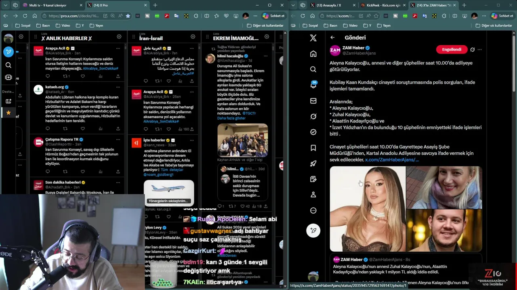Refresh the page in left browser window
The width and height of the screenshot is (517, 290).
click(25, 16)
